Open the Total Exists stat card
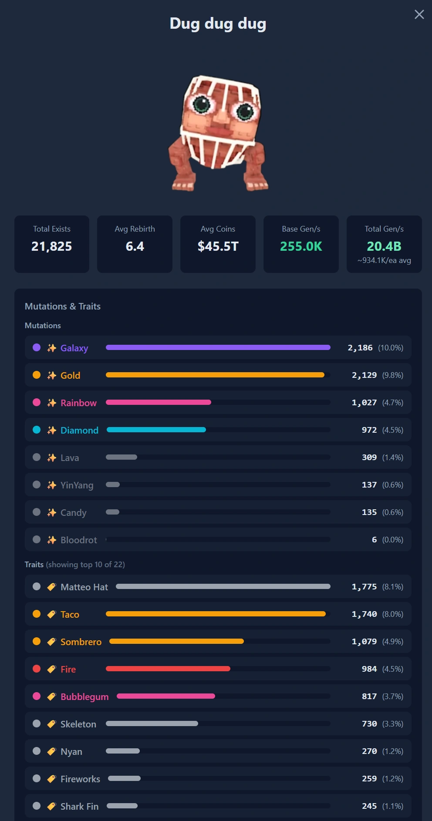 click(x=52, y=244)
